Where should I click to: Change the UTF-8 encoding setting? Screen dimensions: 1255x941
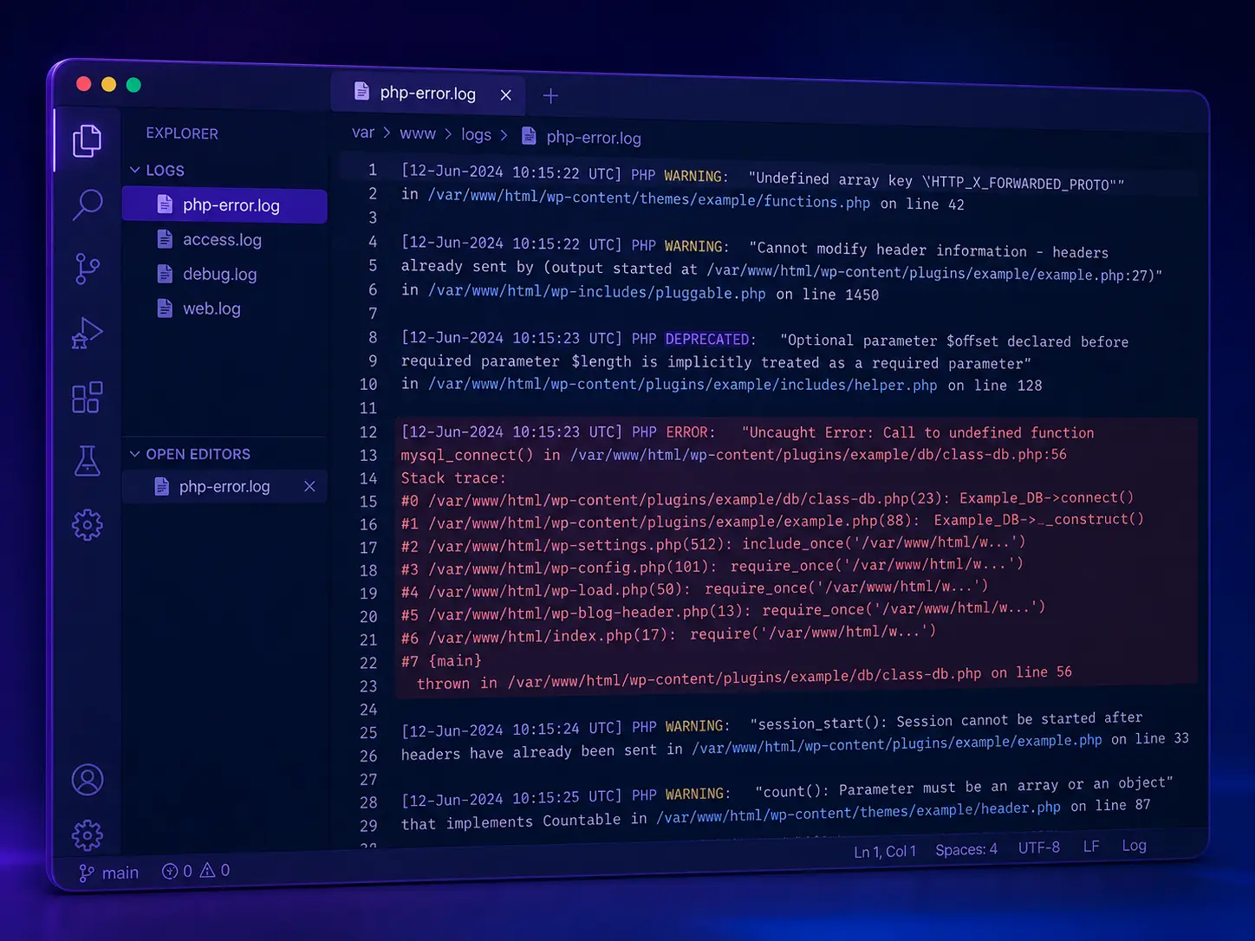(x=1038, y=847)
